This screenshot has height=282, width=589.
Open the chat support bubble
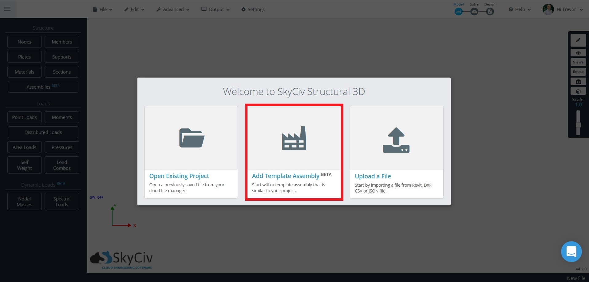click(571, 252)
